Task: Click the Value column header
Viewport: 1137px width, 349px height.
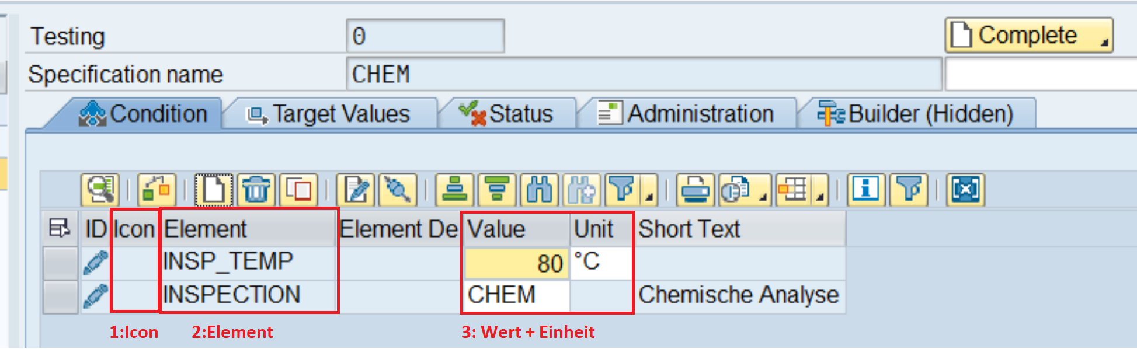Action: click(x=516, y=229)
